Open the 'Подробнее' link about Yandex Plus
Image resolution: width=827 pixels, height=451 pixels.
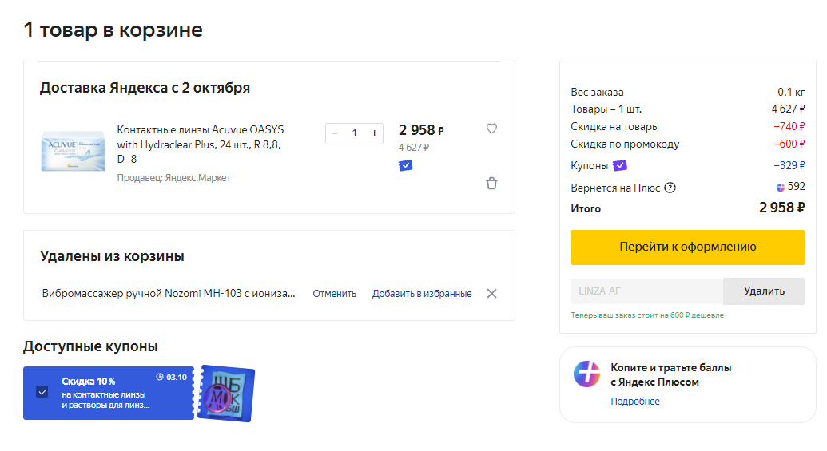(x=635, y=402)
